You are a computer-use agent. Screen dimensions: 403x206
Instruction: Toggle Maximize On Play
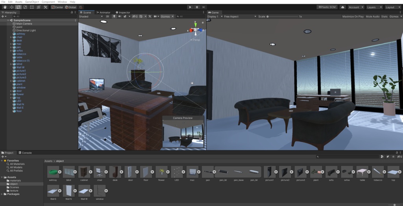click(x=353, y=17)
